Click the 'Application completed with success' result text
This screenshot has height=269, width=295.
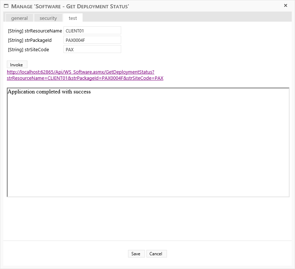pyautogui.click(x=49, y=92)
